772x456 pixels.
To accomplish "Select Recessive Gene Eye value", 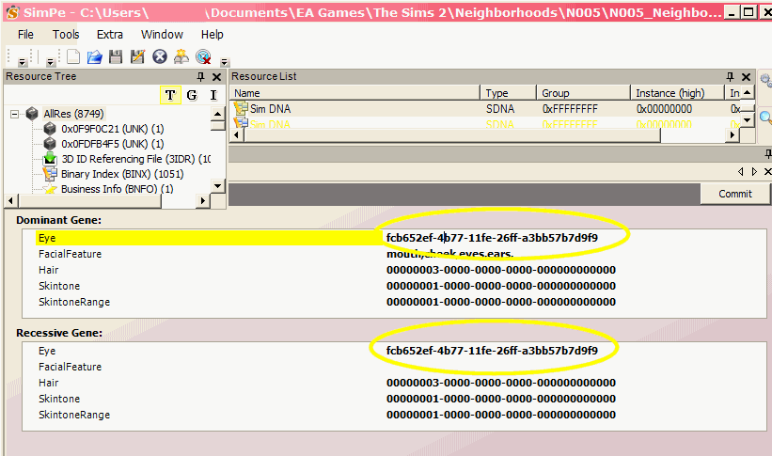I will pyautogui.click(x=492, y=351).
